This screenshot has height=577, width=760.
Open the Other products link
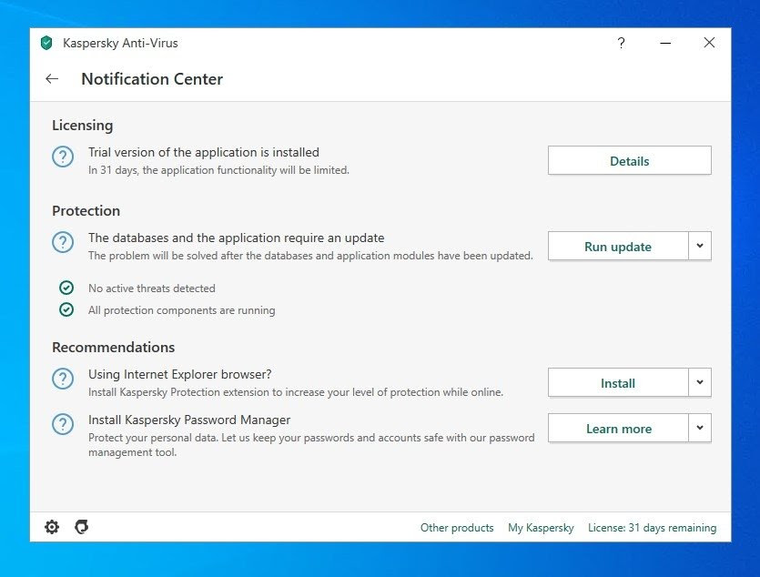(x=457, y=528)
